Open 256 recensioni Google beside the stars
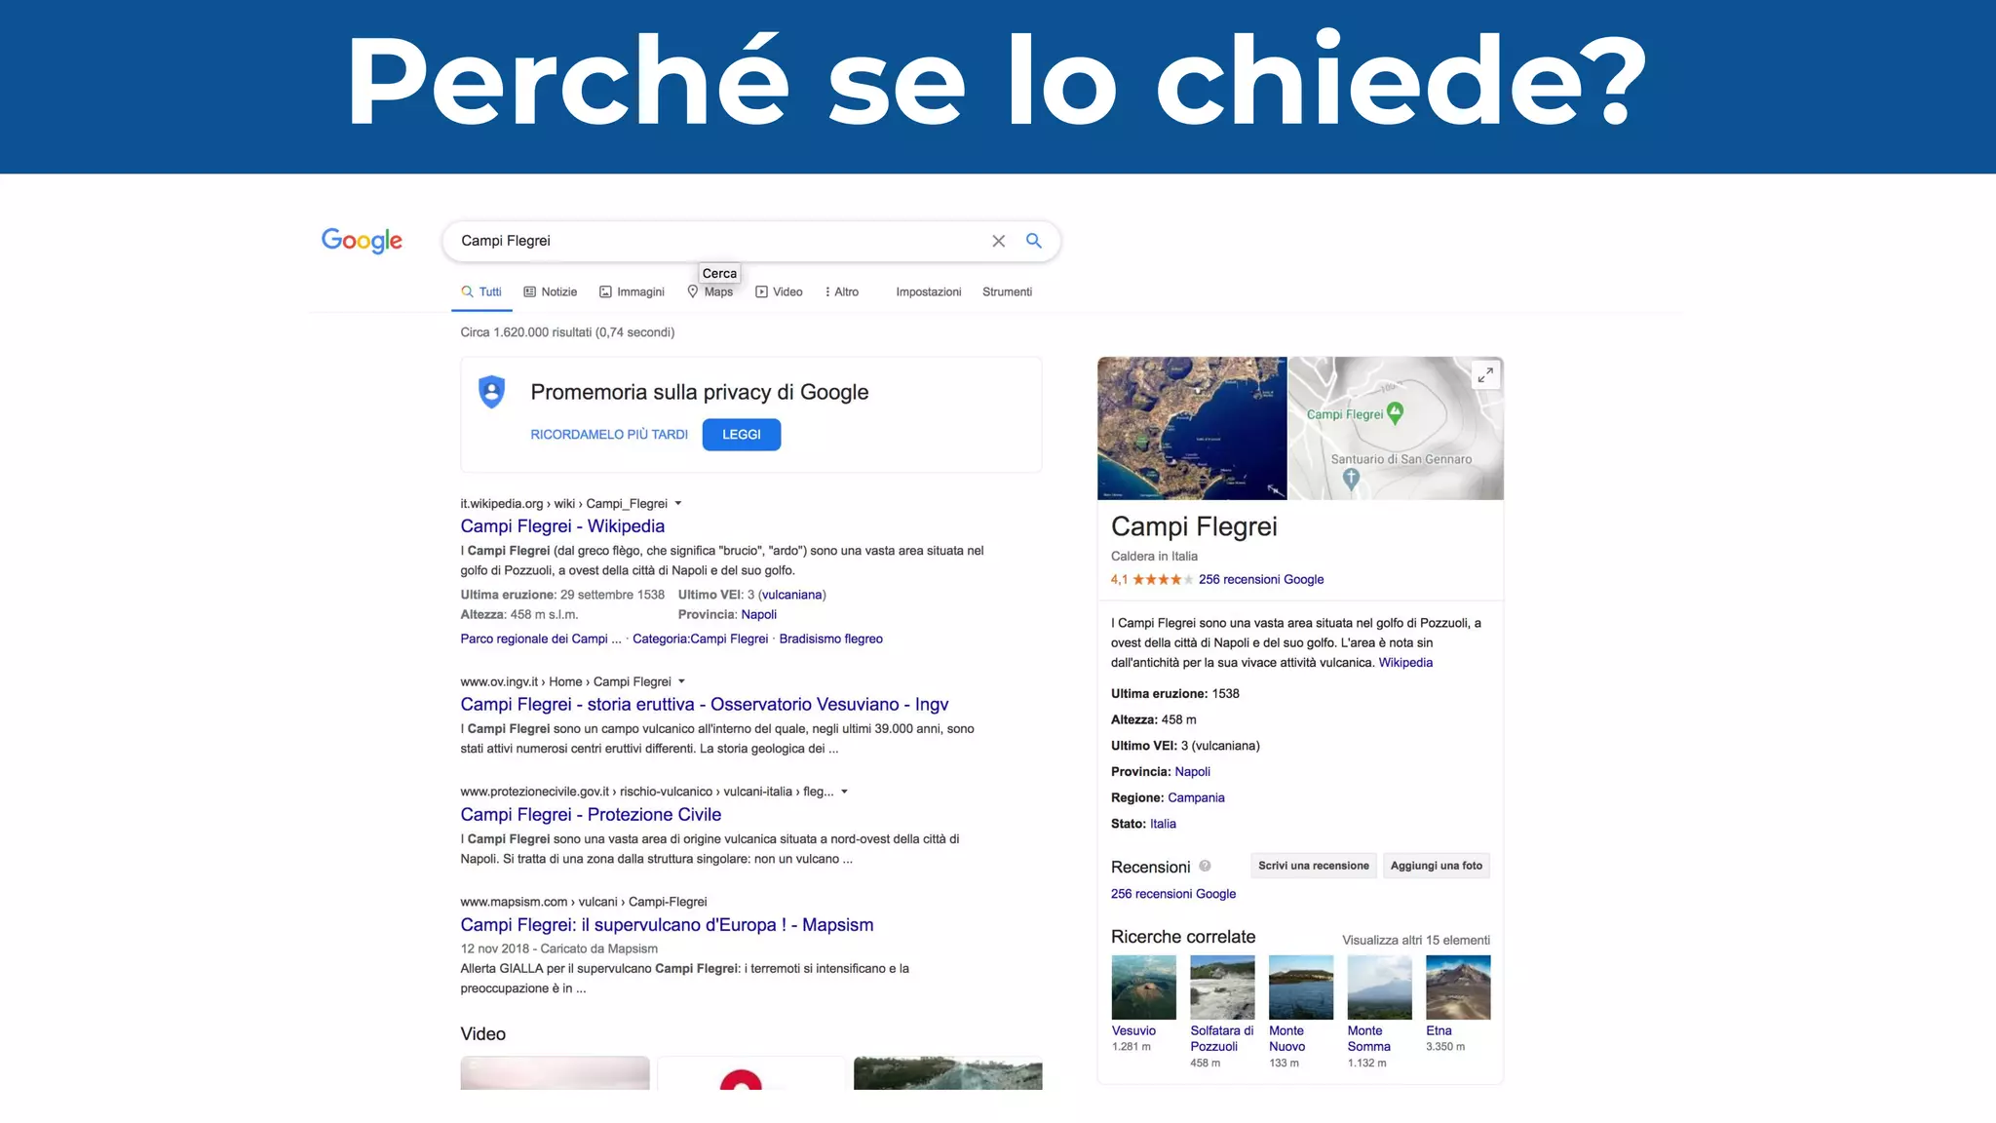The image size is (1996, 1123). pyautogui.click(x=1261, y=579)
